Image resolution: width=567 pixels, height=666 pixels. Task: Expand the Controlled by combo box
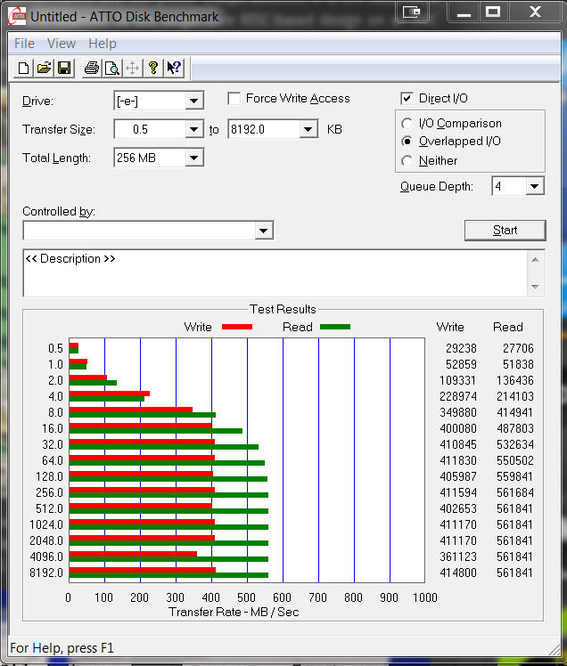pos(263,231)
